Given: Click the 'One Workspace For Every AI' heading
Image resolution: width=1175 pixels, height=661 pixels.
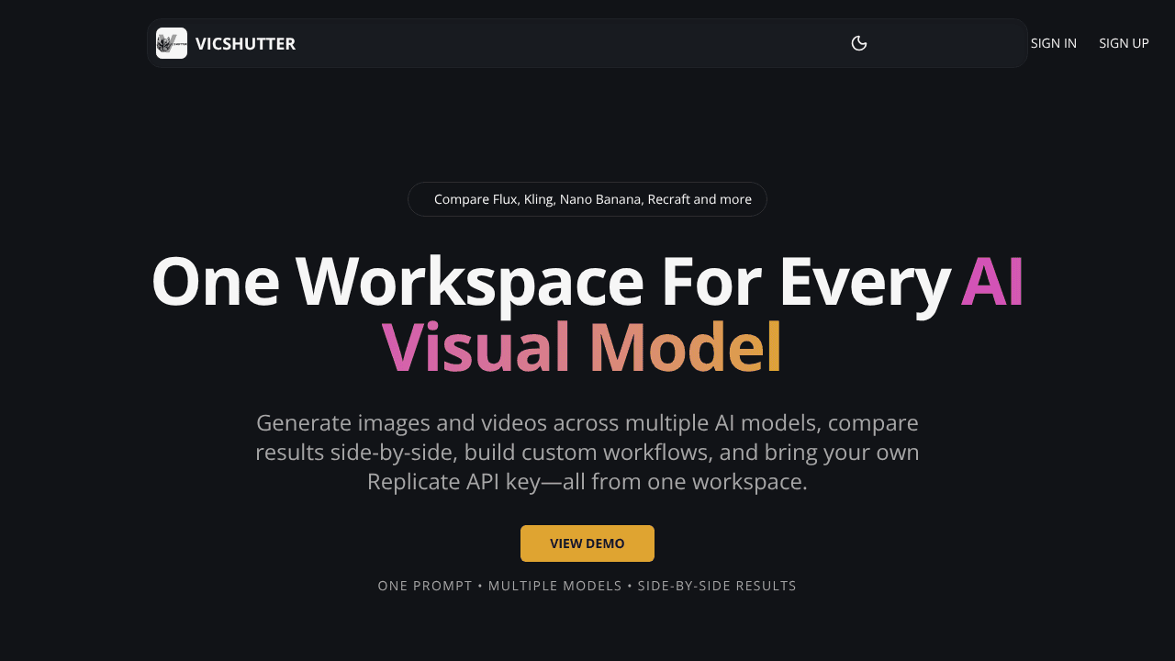Looking at the screenshot, I should coord(587,281).
